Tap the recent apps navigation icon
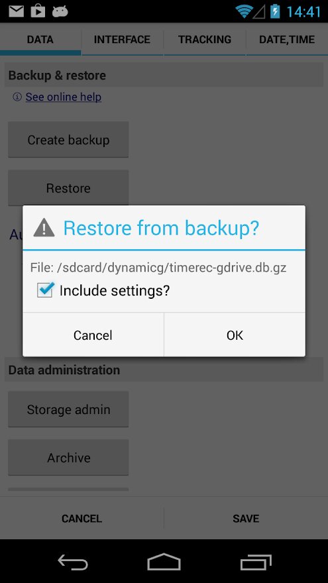 click(x=256, y=562)
